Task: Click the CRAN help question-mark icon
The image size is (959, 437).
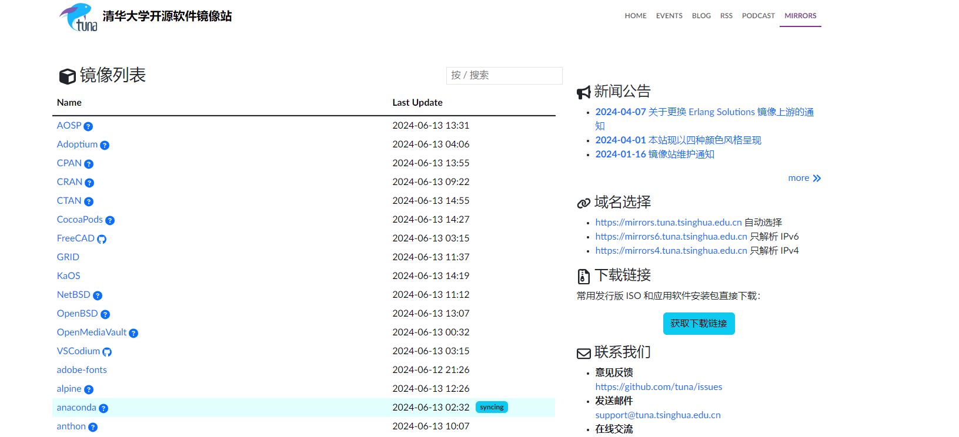Action: pos(89,183)
